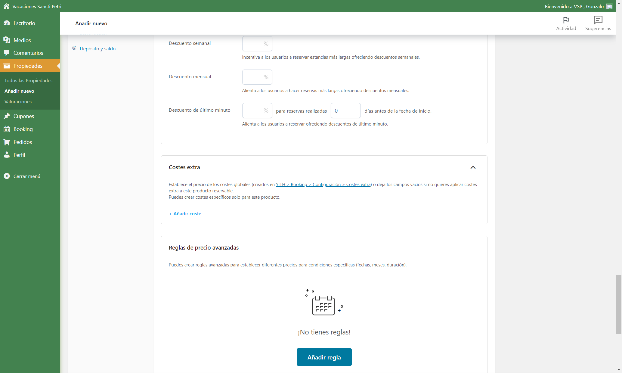Click the Propiedades archive icon
Image resolution: width=622 pixels, height=373 pixels.
click(x=7, y=66)
